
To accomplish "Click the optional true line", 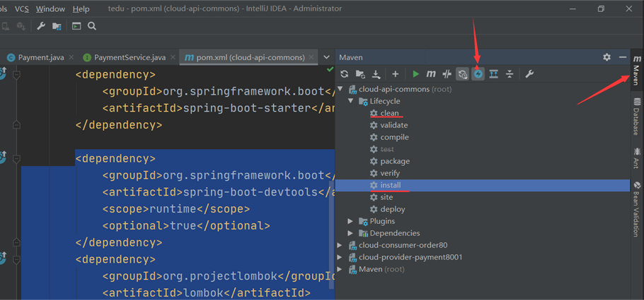I will [186, 226].
